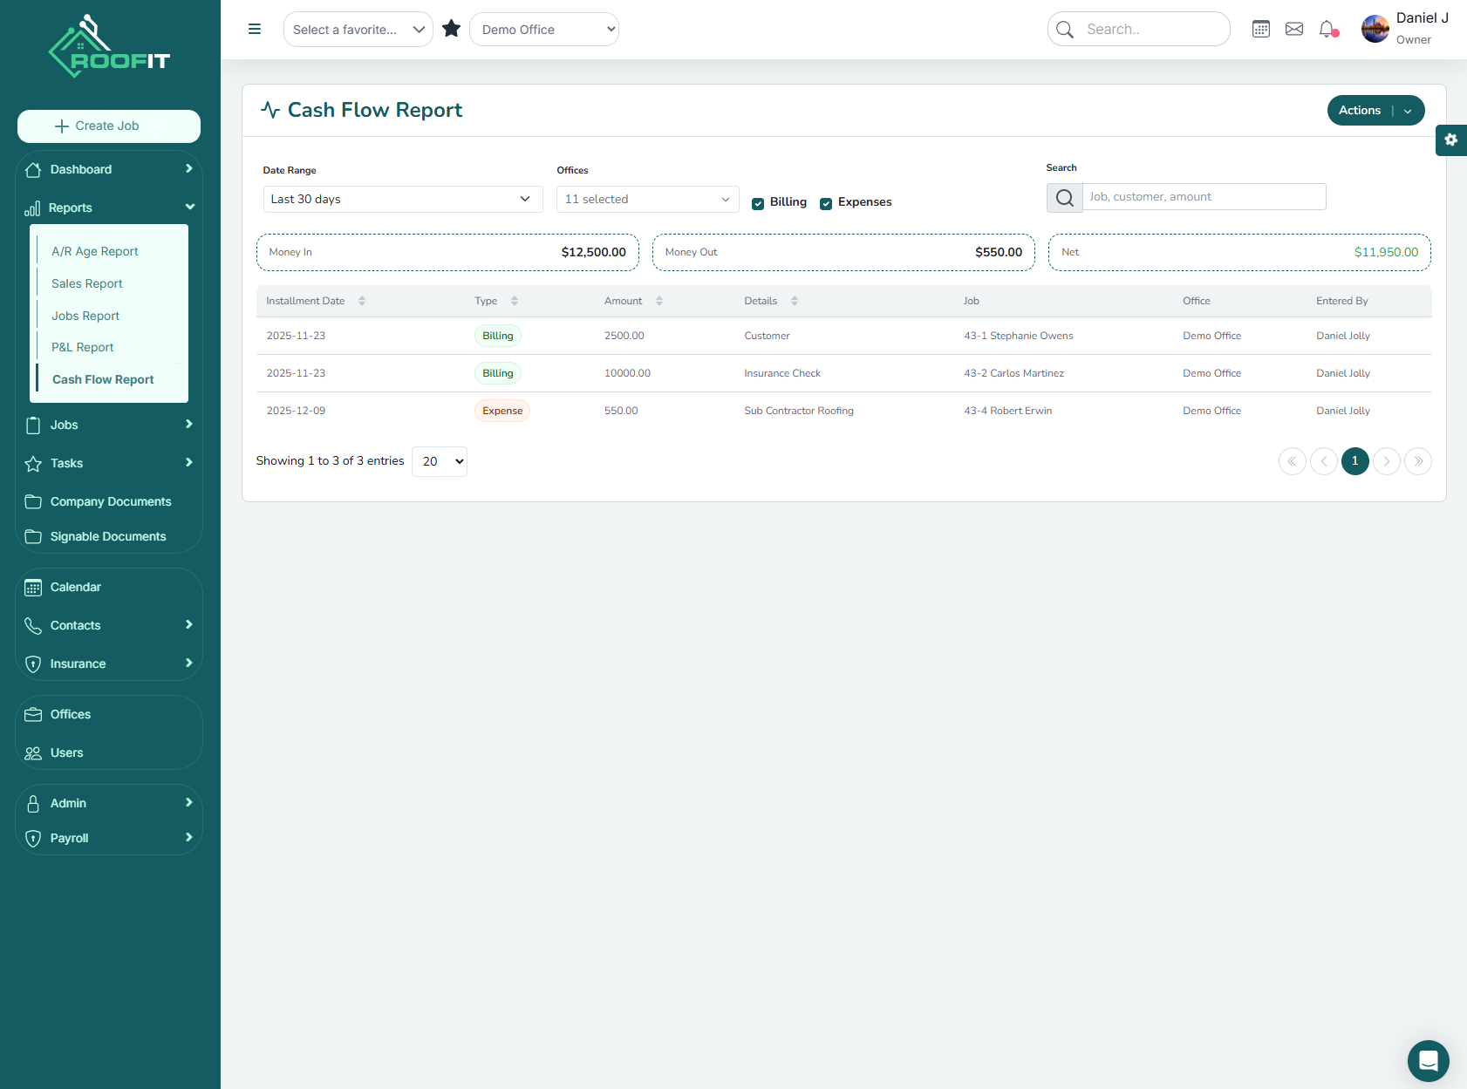Click the favorites star icon

[x=451, y=28]
